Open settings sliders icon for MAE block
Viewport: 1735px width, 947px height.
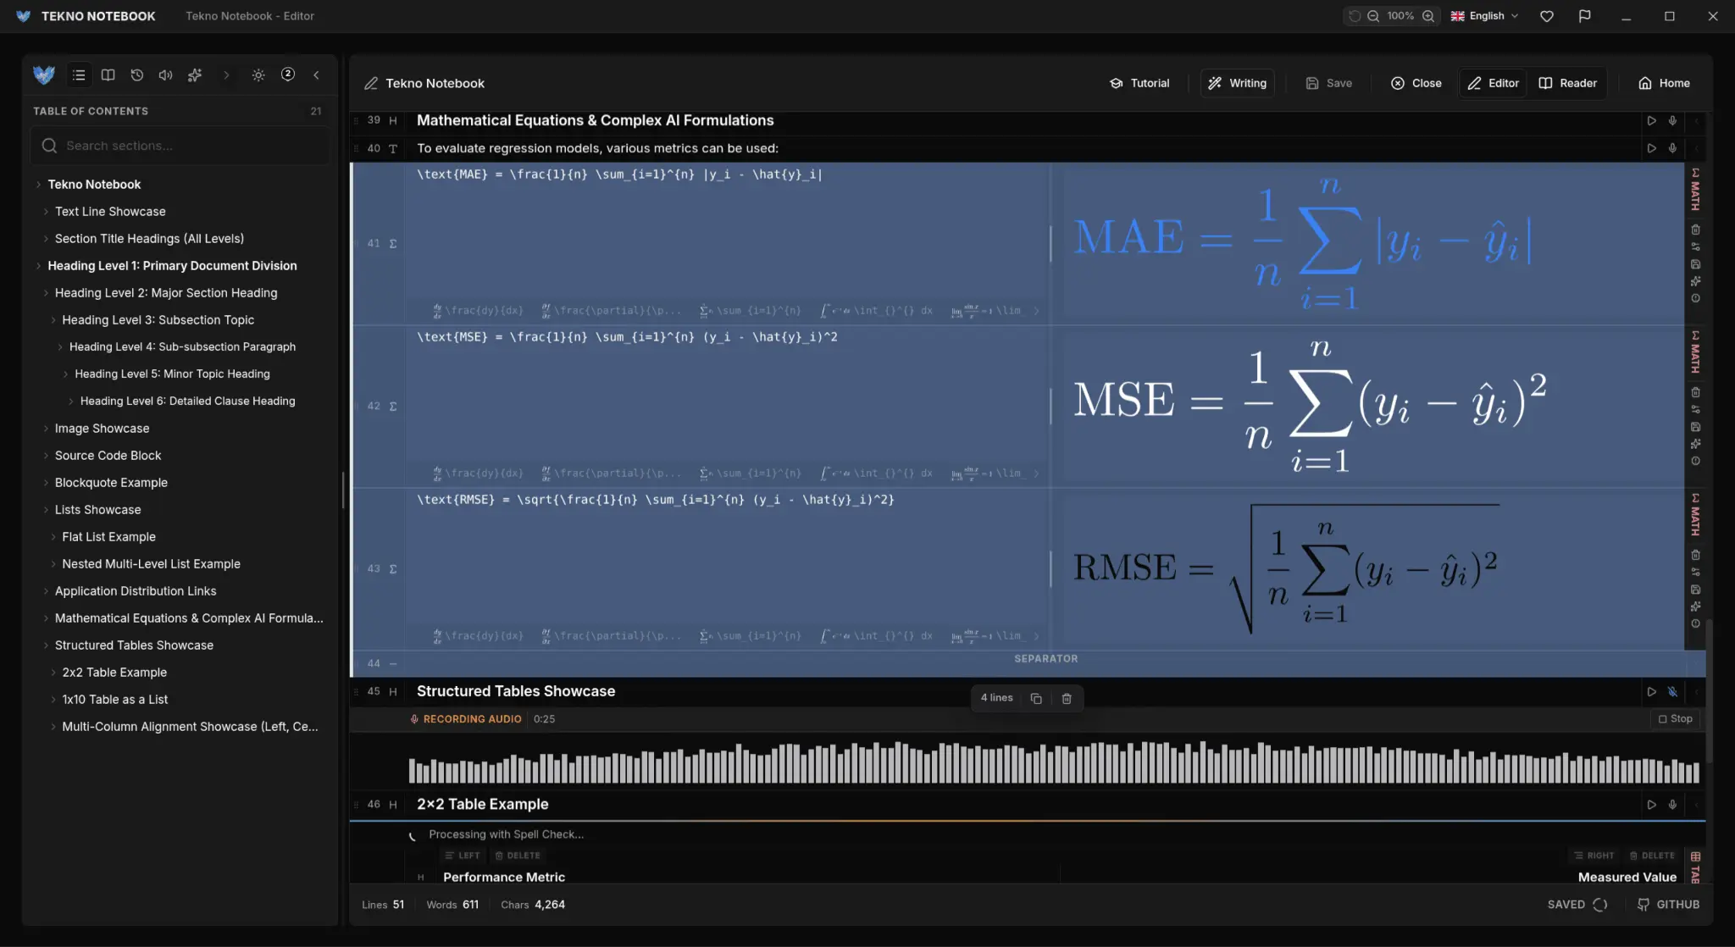(x=1695, y=246)
